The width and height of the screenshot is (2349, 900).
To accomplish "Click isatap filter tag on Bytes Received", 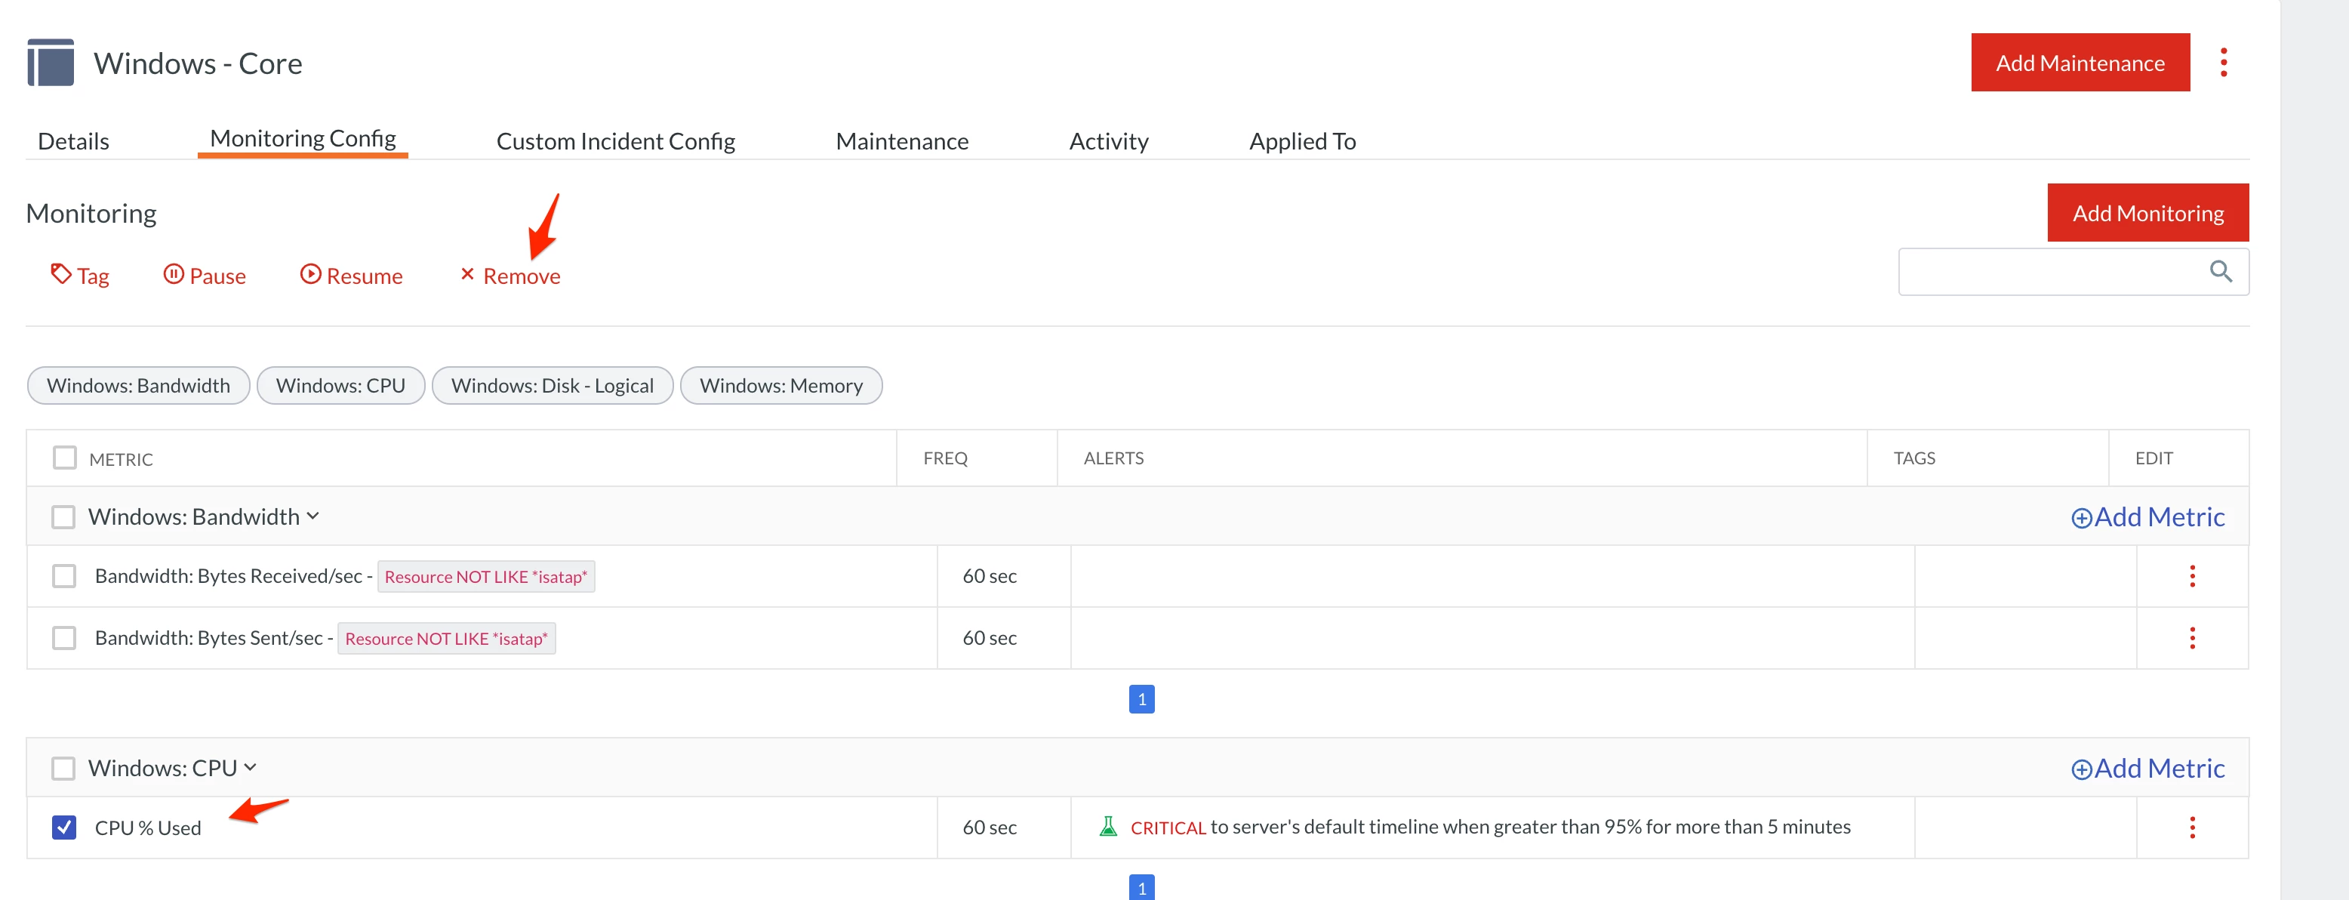I will [486, 576].
